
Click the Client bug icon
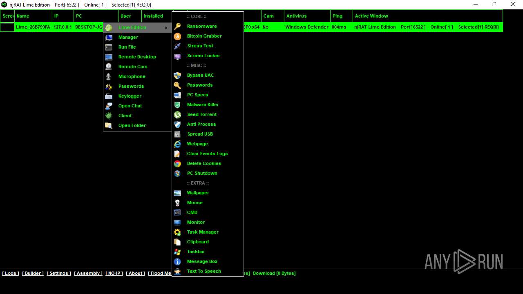point(109,116)
